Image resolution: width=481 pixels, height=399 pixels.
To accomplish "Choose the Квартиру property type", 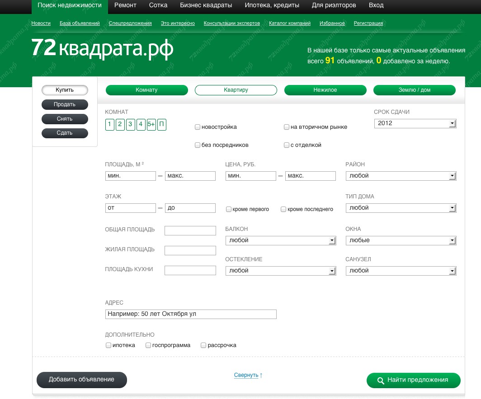I will point(236,90).
